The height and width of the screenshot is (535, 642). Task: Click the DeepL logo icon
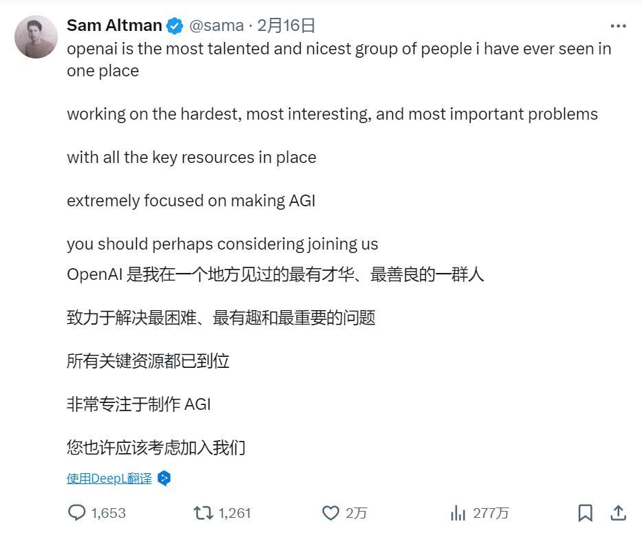[164, 479]
